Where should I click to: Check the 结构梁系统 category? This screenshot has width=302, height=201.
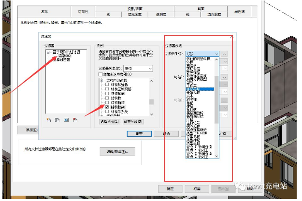107,112
